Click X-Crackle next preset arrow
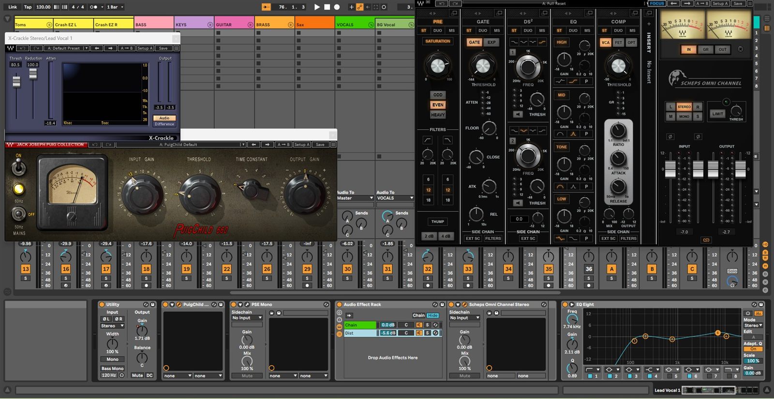774x399 pixels. (x=110, y=48)
